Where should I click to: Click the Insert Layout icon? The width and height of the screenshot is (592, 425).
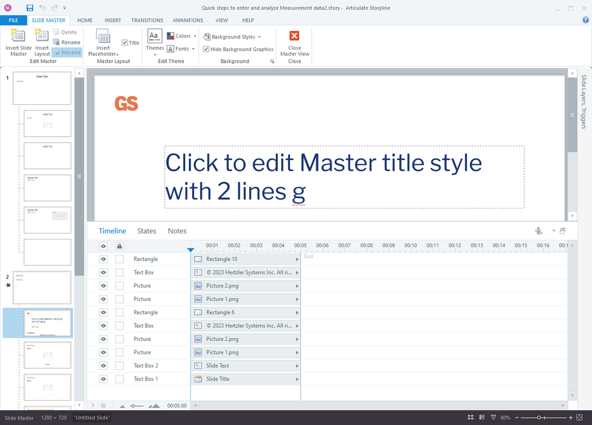tap(42, 37)
